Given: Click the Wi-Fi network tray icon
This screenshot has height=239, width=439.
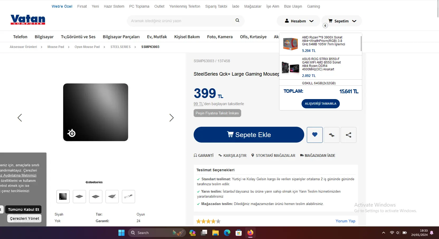Looking at the screenshot, I should pos(392,233).
